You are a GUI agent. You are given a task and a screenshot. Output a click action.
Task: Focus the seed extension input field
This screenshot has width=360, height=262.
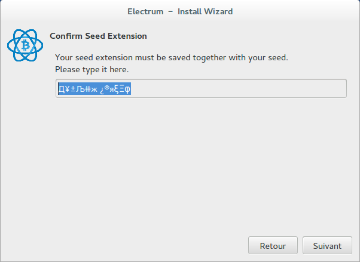tap(201, 88)
